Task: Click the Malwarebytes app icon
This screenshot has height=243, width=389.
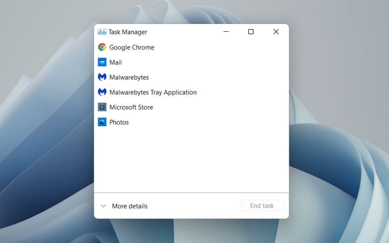Action: (102, 77)
